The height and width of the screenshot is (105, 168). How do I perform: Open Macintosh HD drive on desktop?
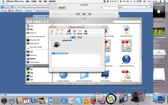pos(159,14)
